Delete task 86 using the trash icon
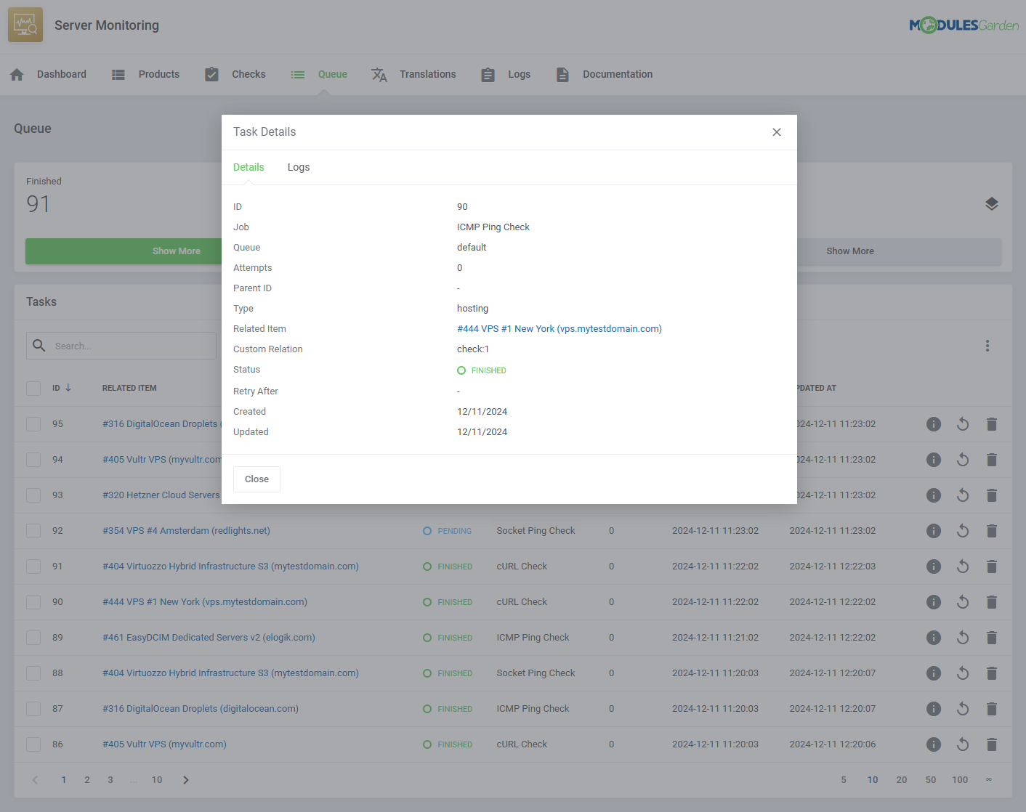The width and height of the screenshot is (1026, 812). pos(992,744)
